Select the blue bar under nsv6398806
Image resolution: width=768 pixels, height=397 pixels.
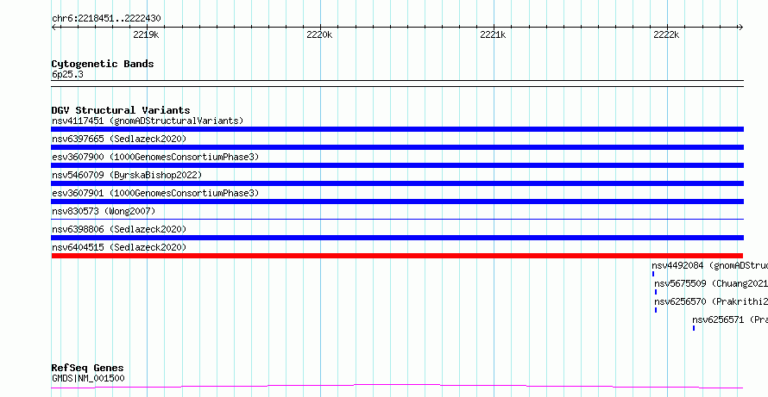pos(397,238)
